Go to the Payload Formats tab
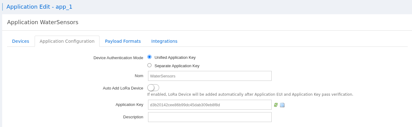This screenshot has height=127, width=412. [123, 41]
